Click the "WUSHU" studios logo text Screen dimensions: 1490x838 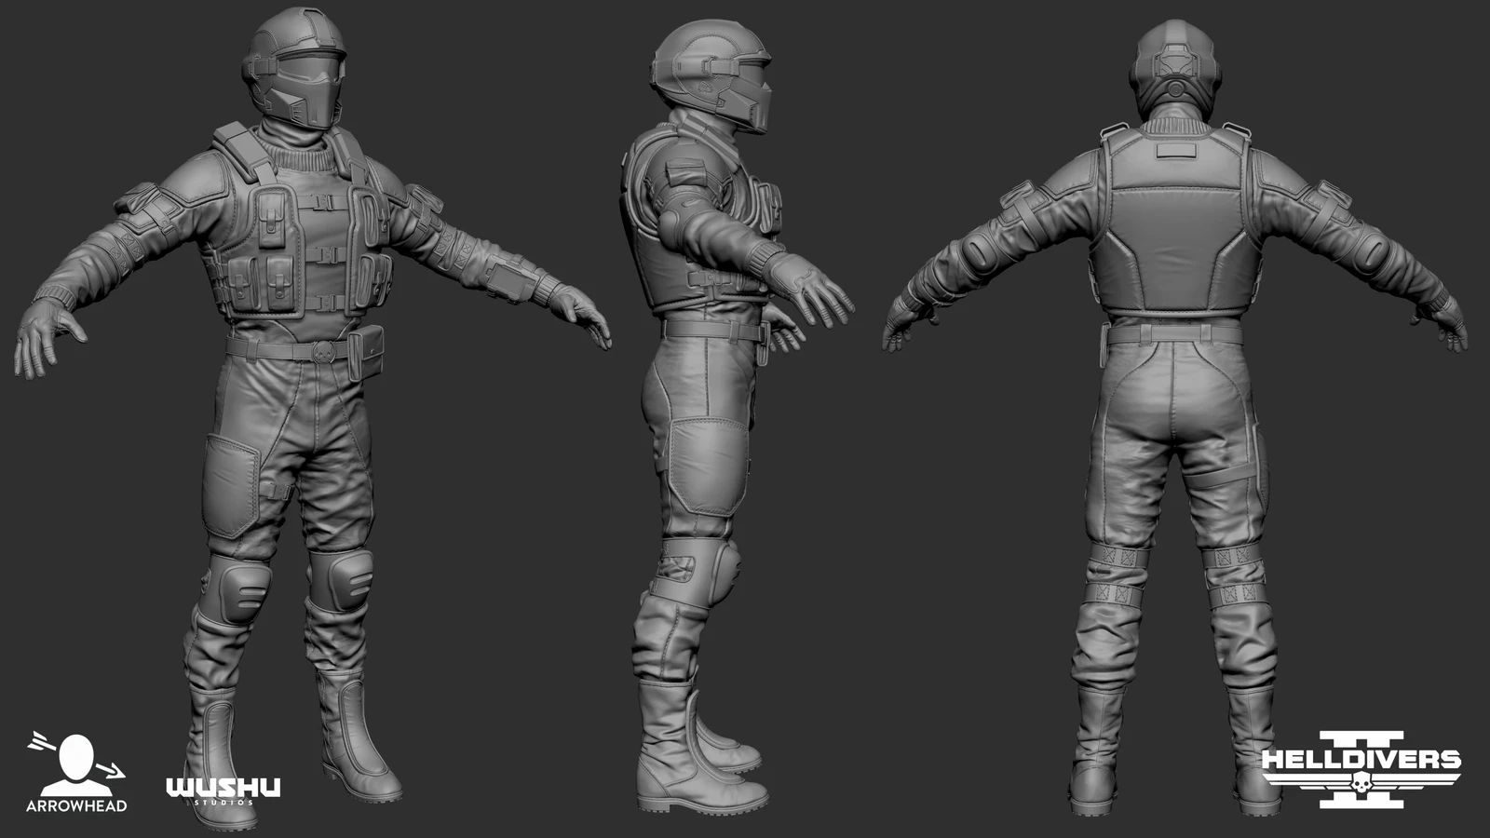(x=223, y=788)
